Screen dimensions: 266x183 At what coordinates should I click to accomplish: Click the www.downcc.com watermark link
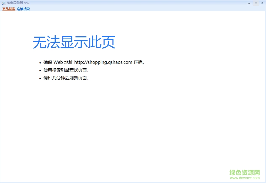(244, 178)
